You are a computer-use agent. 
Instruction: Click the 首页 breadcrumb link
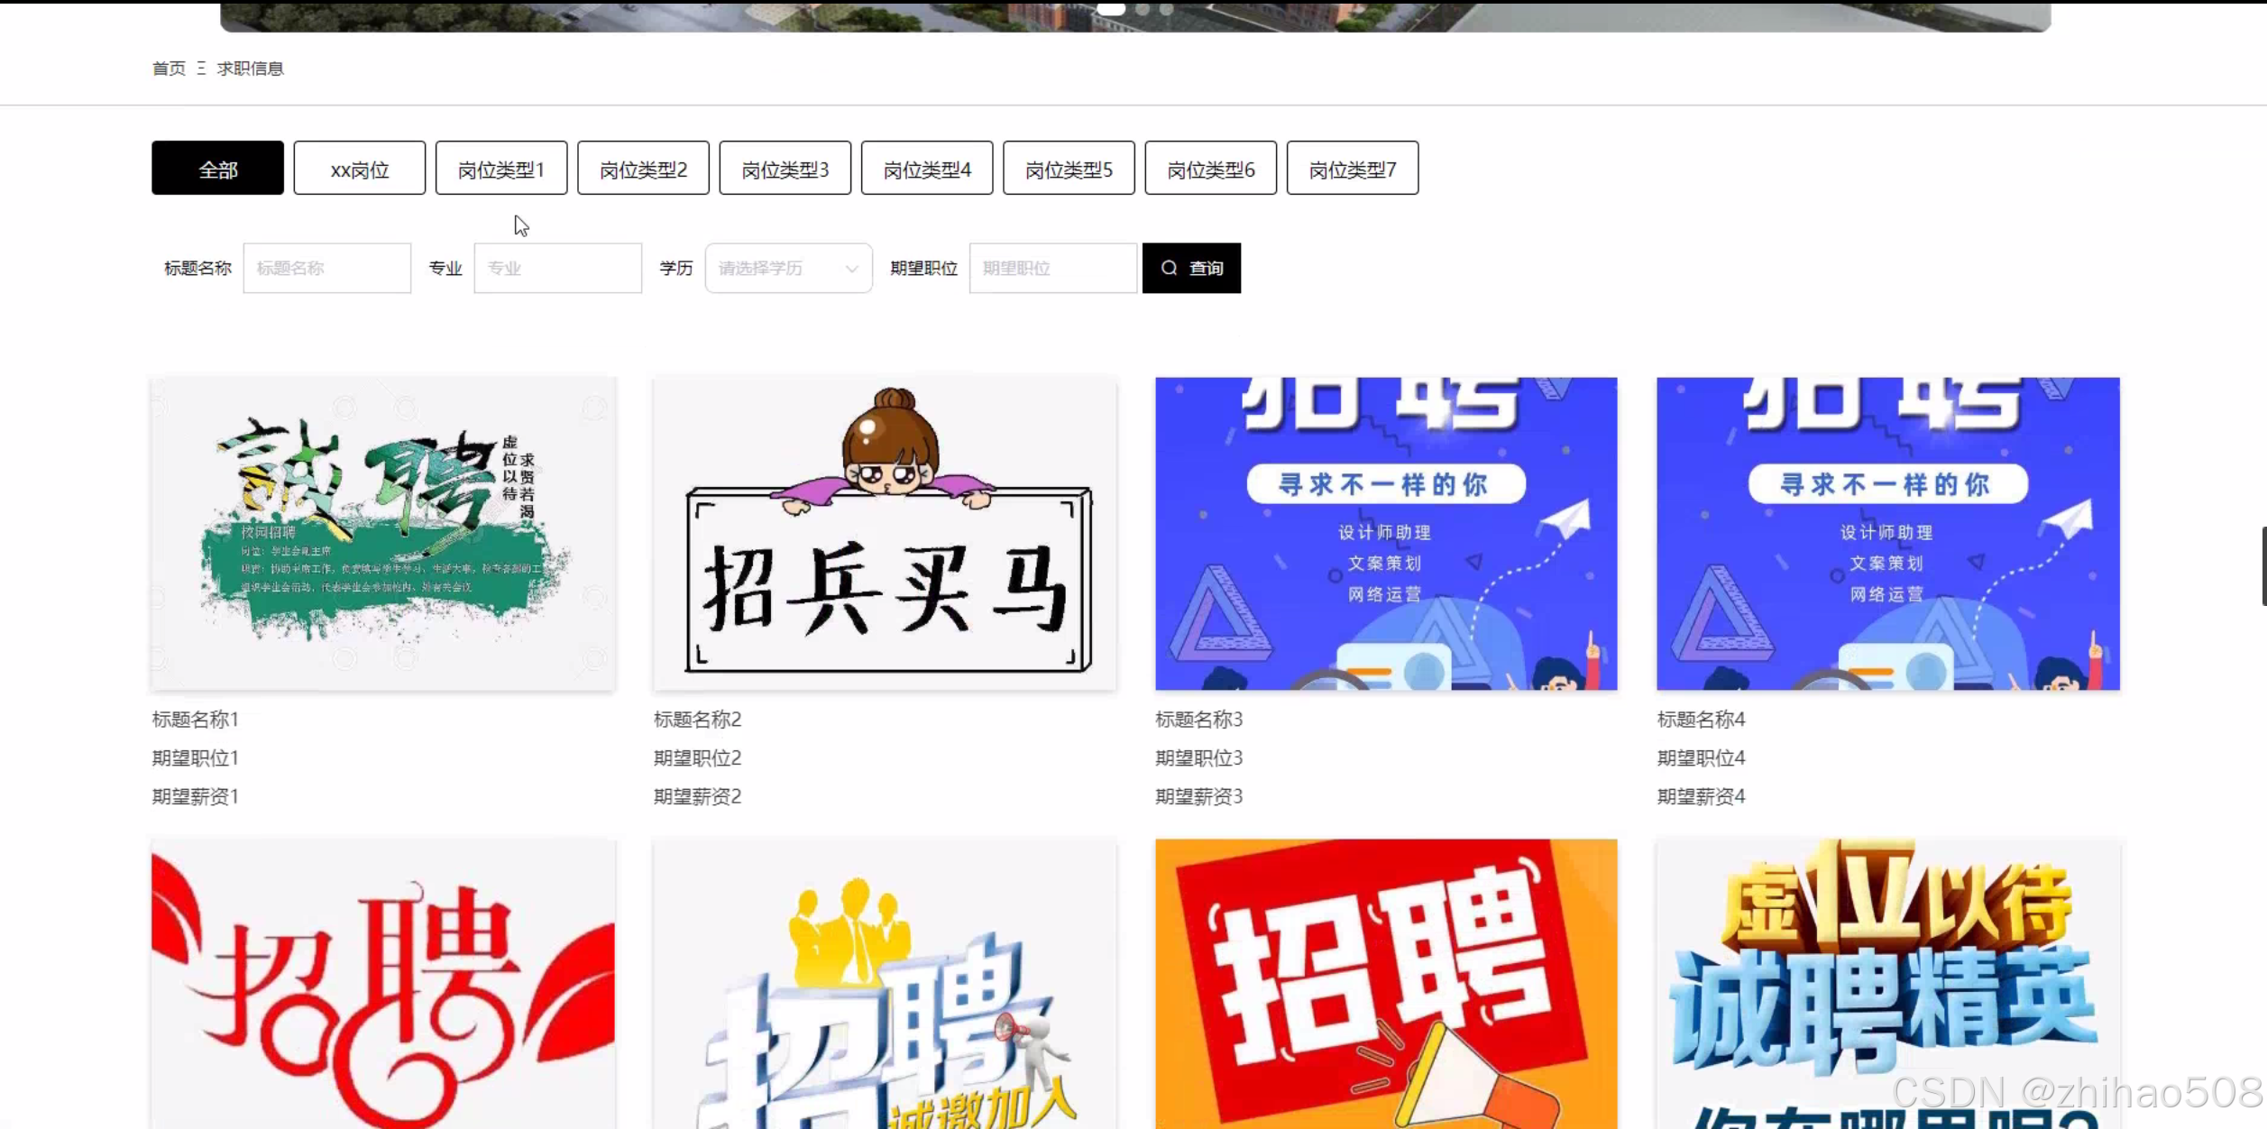pos(169,69)
